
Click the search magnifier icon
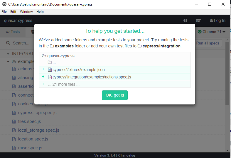(8, 43)
